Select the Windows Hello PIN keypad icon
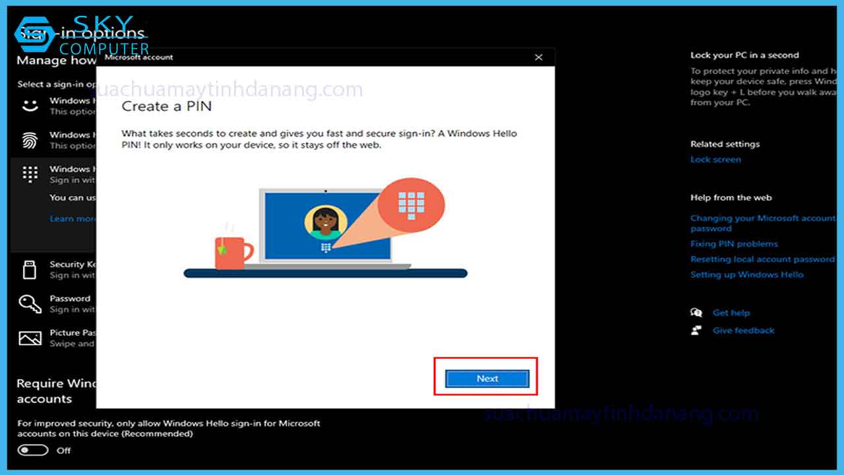 (x=30, y=174)
